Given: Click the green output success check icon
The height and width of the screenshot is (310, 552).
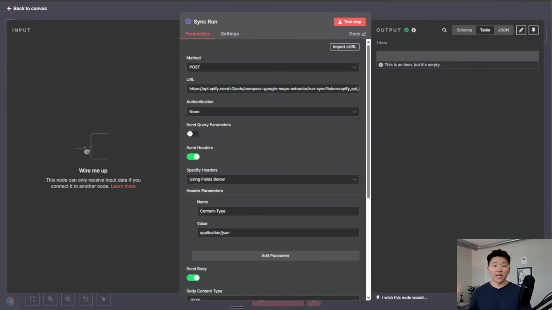Looking at the screenshot, I should point(407,30).
